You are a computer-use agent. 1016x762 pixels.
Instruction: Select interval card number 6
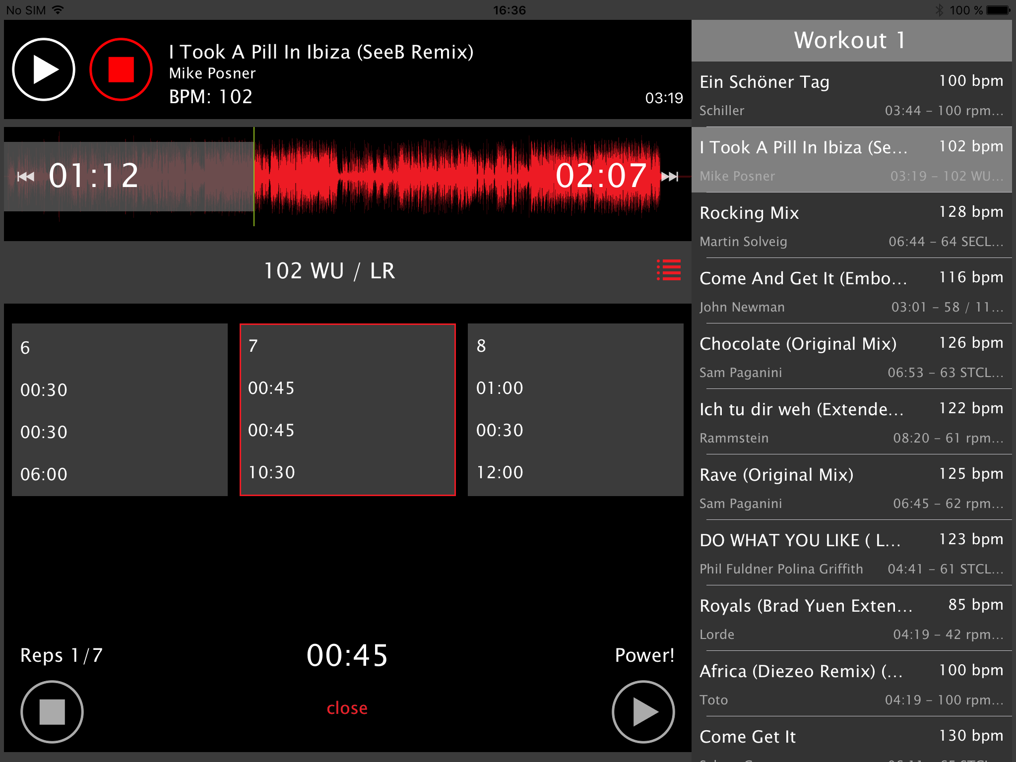tap(120, 410)
